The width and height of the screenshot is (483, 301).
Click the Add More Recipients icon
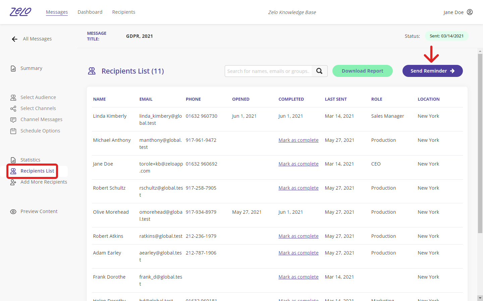pos(13,182)
